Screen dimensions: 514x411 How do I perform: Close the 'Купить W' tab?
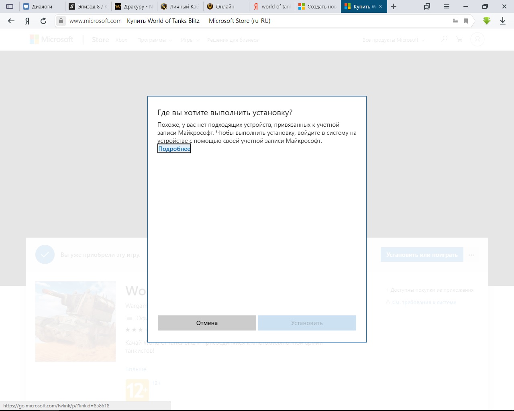click(x=380, y=6)
